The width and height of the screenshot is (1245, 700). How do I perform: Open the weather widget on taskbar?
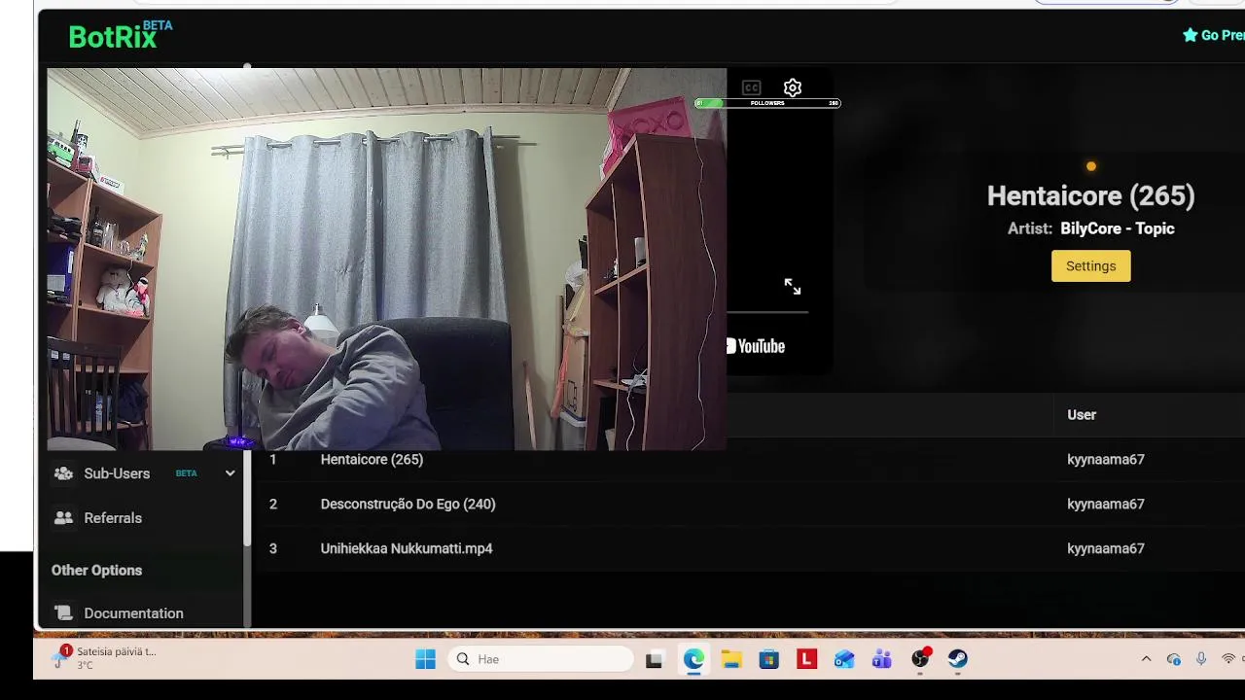pyautogui.click(x=105, y=658)
